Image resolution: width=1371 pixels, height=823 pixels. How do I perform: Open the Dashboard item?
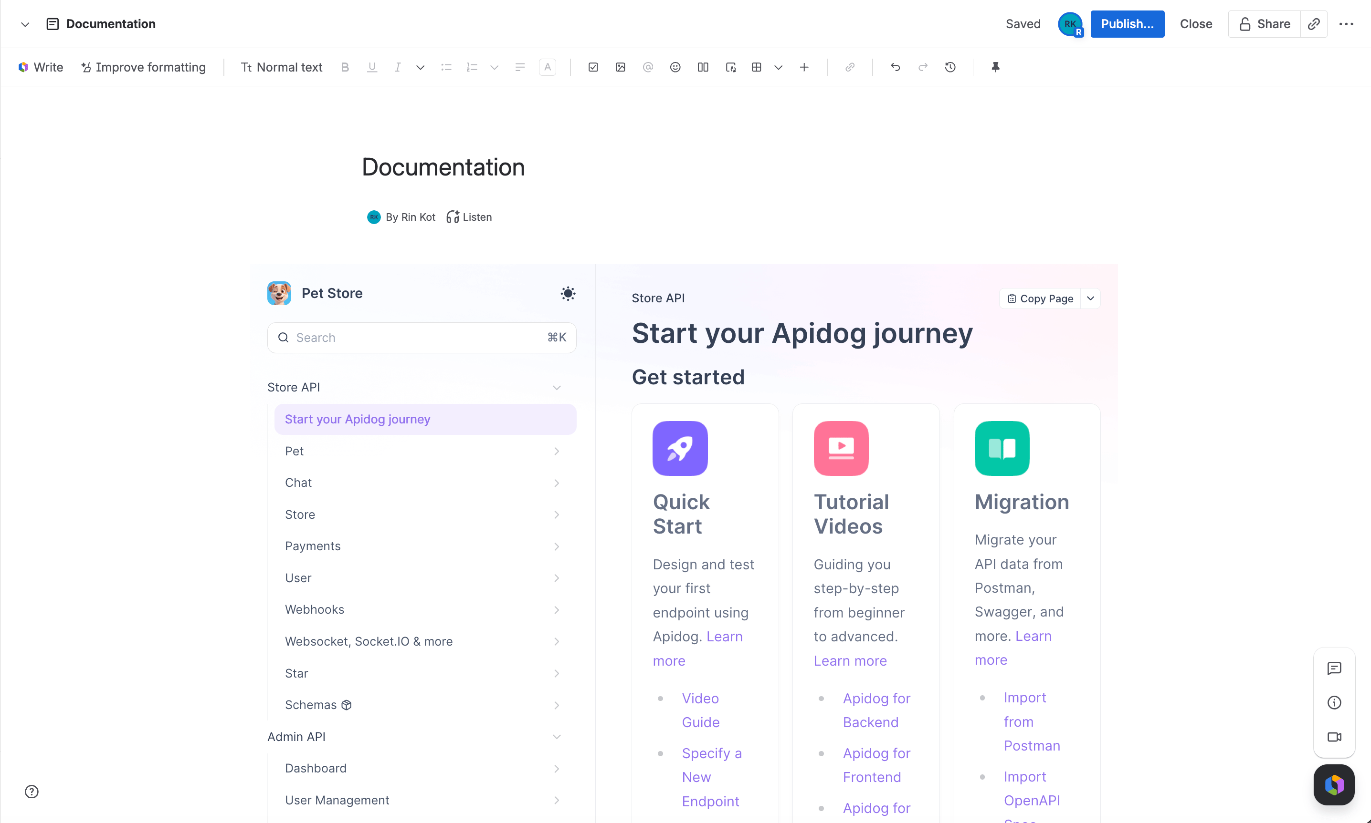(425, 769)
